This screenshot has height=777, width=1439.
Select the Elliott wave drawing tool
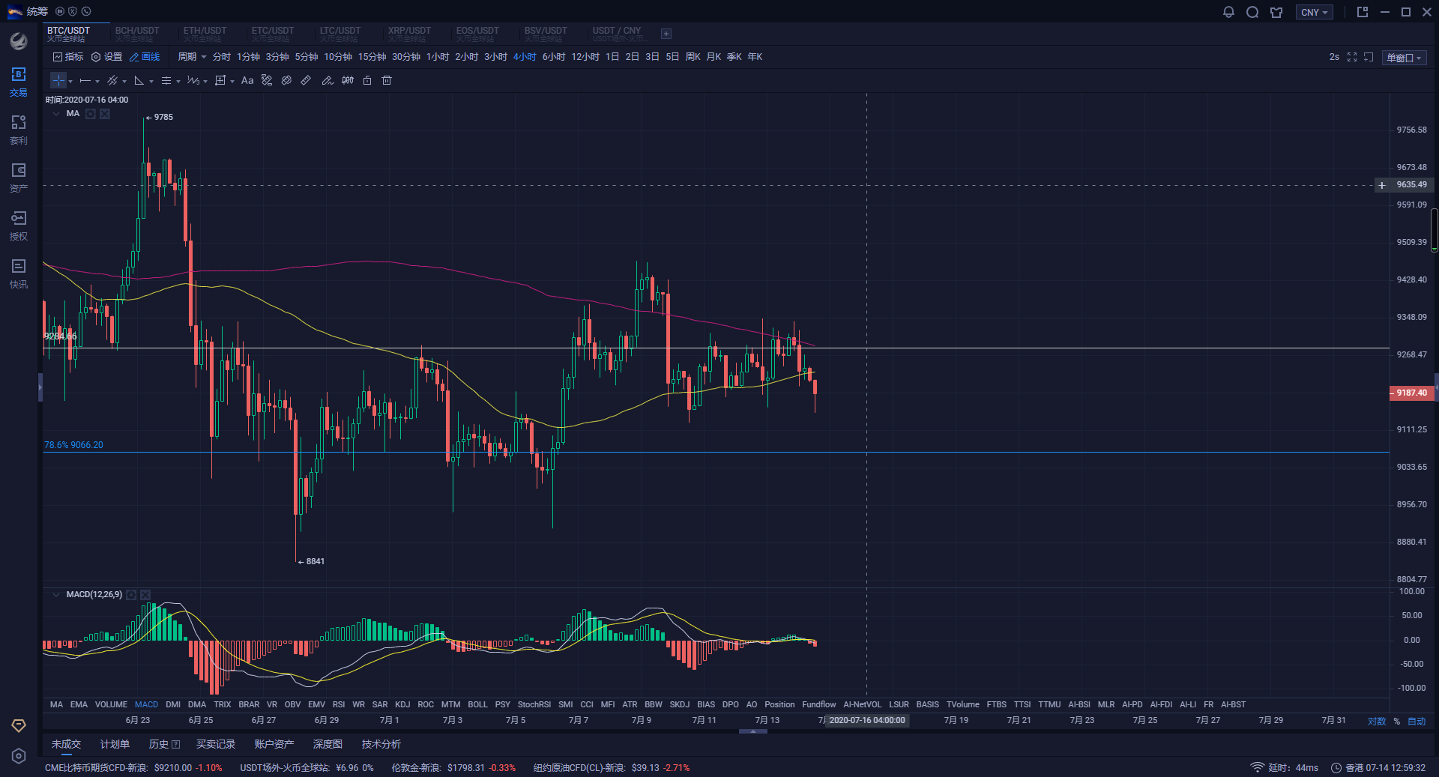(x=193, y=80)
